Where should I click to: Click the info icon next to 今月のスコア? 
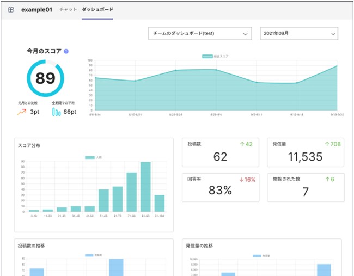click(x=66, y=52)
